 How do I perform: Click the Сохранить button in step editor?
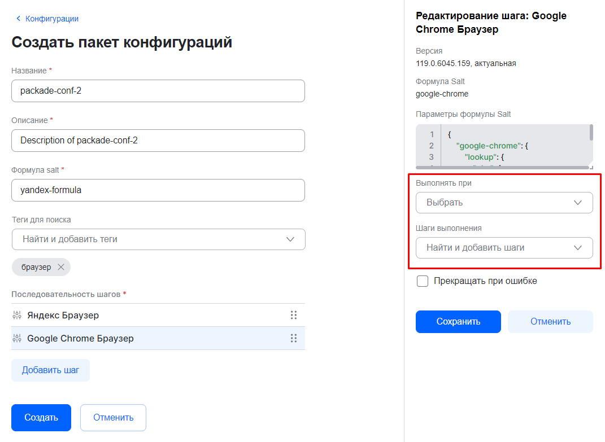458,322
